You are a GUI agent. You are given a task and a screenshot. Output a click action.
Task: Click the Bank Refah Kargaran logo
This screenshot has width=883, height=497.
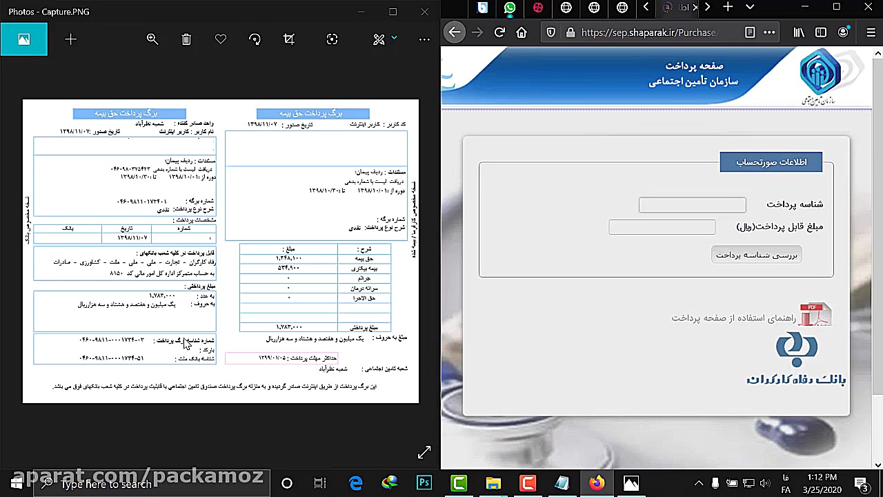796,359
